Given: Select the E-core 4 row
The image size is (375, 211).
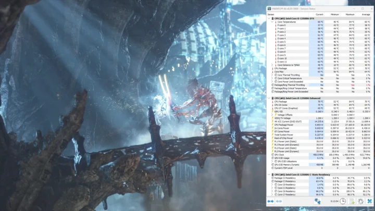Looking at the screenshot, I should tap(319, 39).
